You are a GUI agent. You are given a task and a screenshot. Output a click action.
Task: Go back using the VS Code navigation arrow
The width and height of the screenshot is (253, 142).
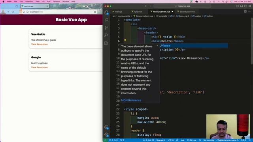146,6
